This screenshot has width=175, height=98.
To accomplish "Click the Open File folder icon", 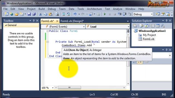I will (x=17, y=14).
